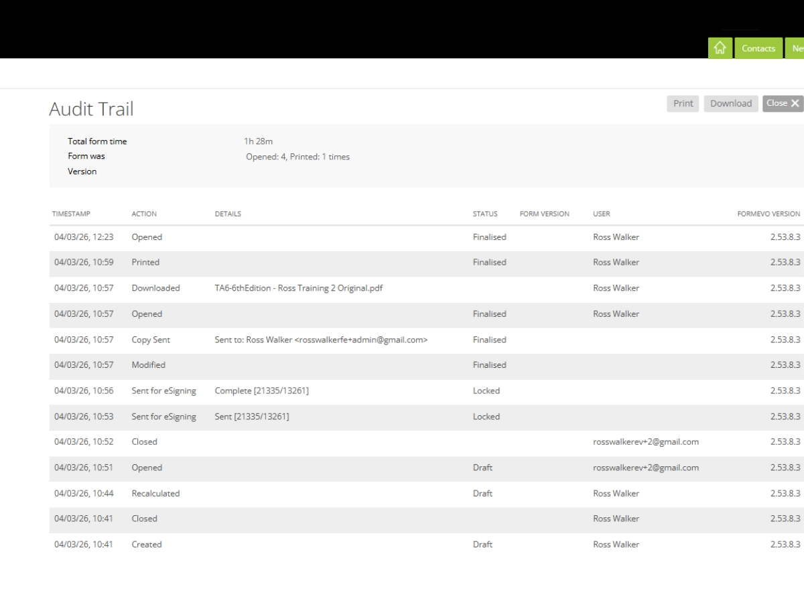The width and height of the screenshot is (804, 609).
Task: Select the FORM VERSION column header
Action: coord(544,214)
